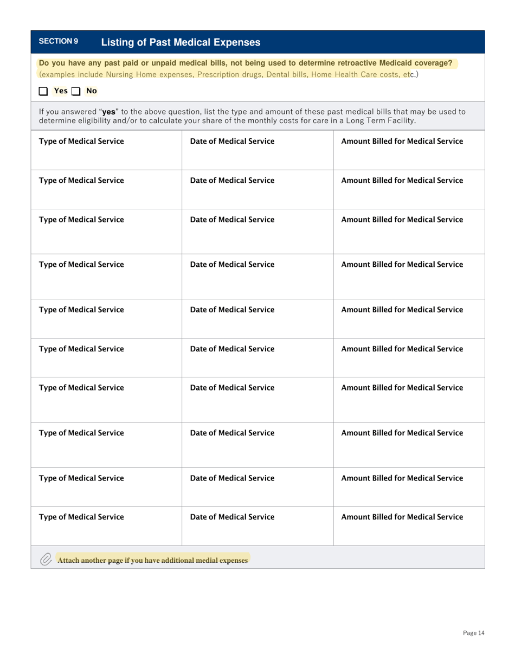Click the 'Listing of Past Medical Expenses' title
The height and width of the screenshot is (667, 515).
[x=181, y=42]
